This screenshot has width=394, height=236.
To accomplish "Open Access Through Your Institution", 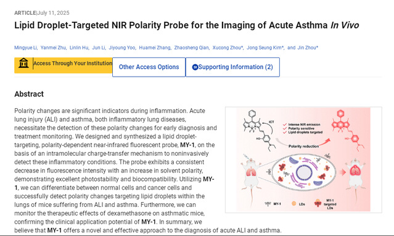I will tap(64, 65).
